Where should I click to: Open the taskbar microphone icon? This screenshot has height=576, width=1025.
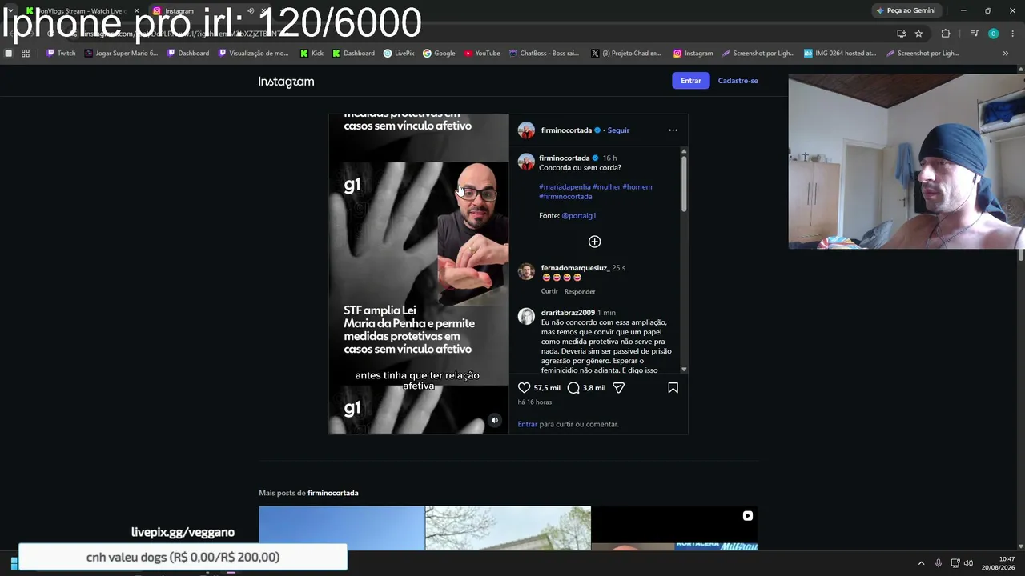point(938,563)
